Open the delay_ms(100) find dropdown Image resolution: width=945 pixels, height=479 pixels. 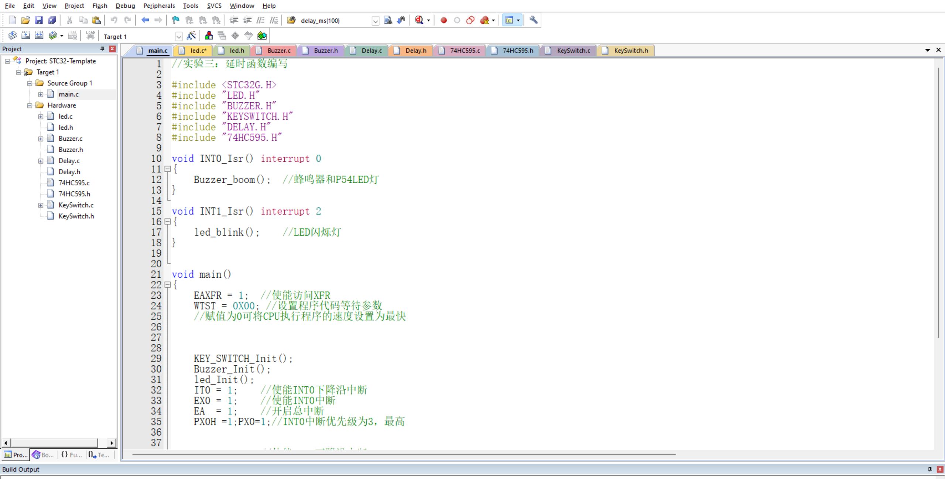tap(375, 21)
